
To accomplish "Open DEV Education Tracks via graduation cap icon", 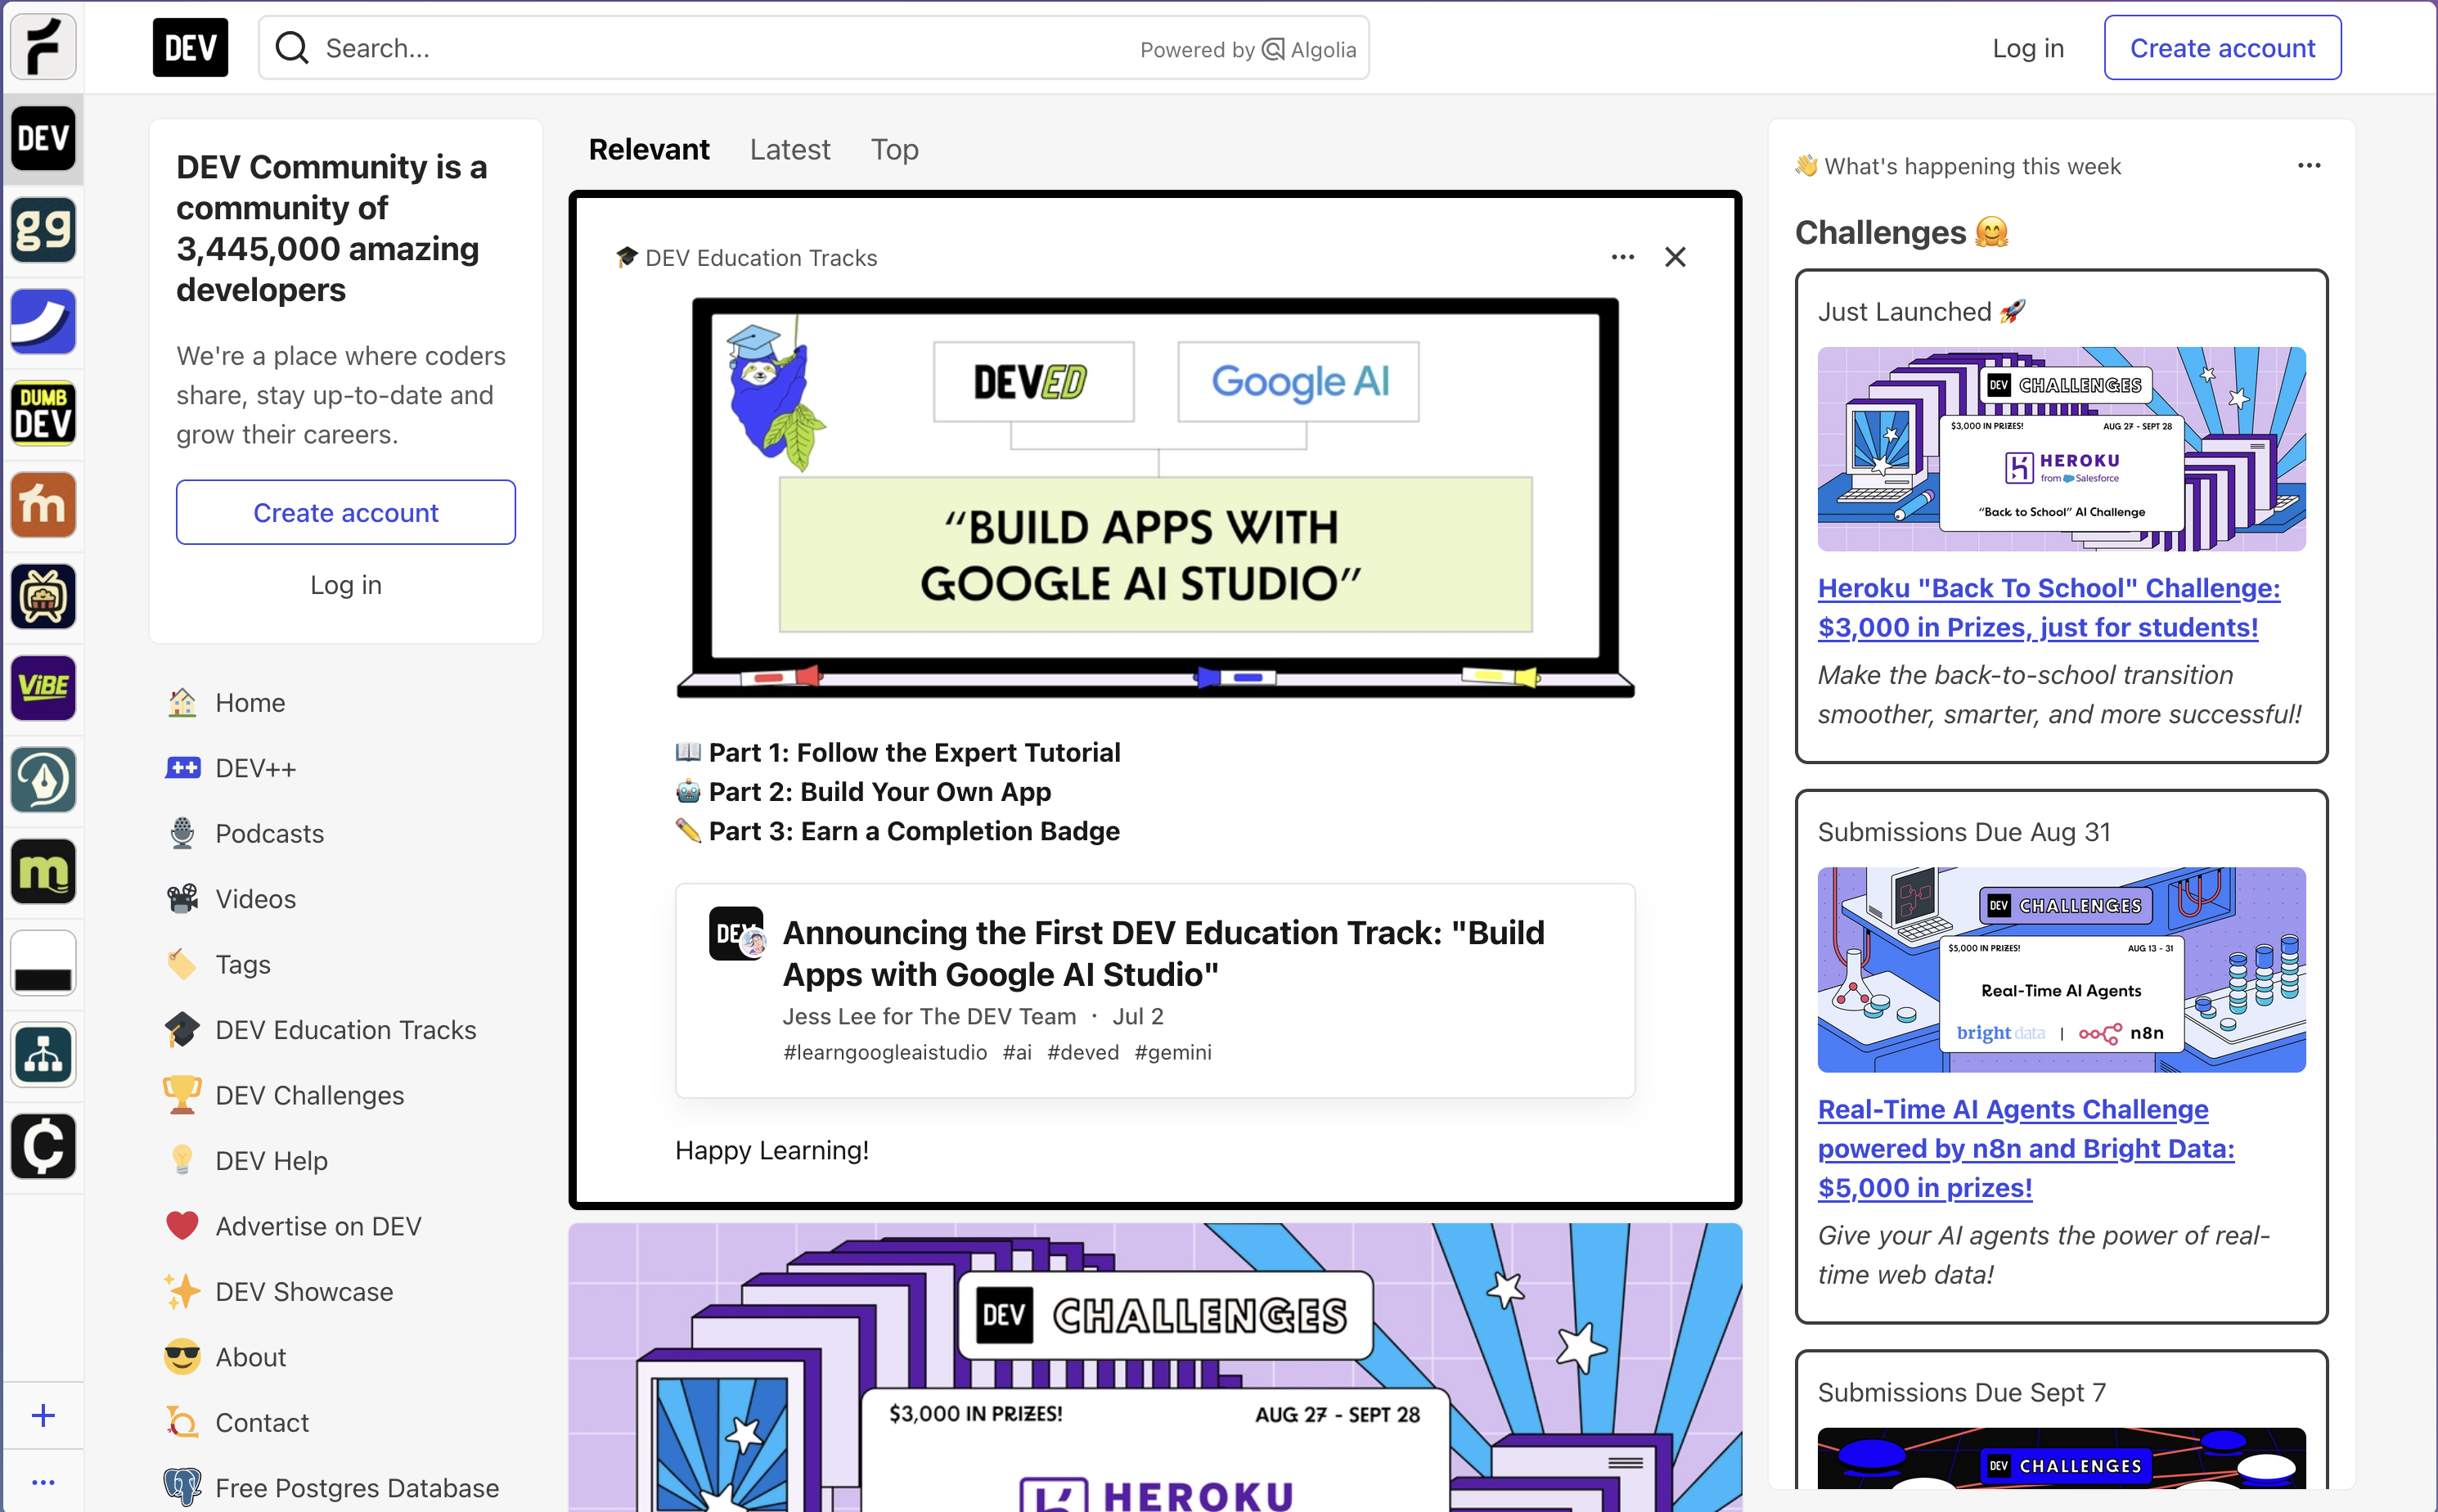I will point(182,1029).
